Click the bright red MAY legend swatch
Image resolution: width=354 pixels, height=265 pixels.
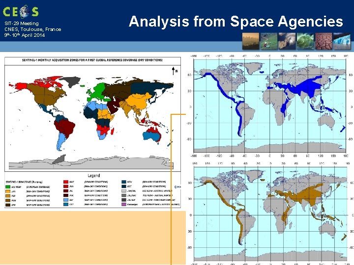[66, 182]
